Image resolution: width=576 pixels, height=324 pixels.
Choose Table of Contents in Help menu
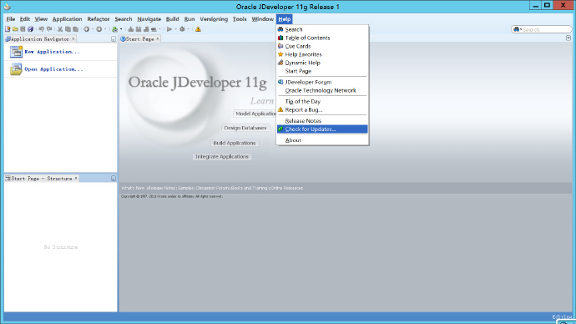[322, 38]
